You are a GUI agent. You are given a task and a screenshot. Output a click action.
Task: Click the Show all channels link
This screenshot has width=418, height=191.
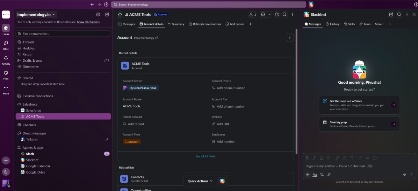click(88, 22)
